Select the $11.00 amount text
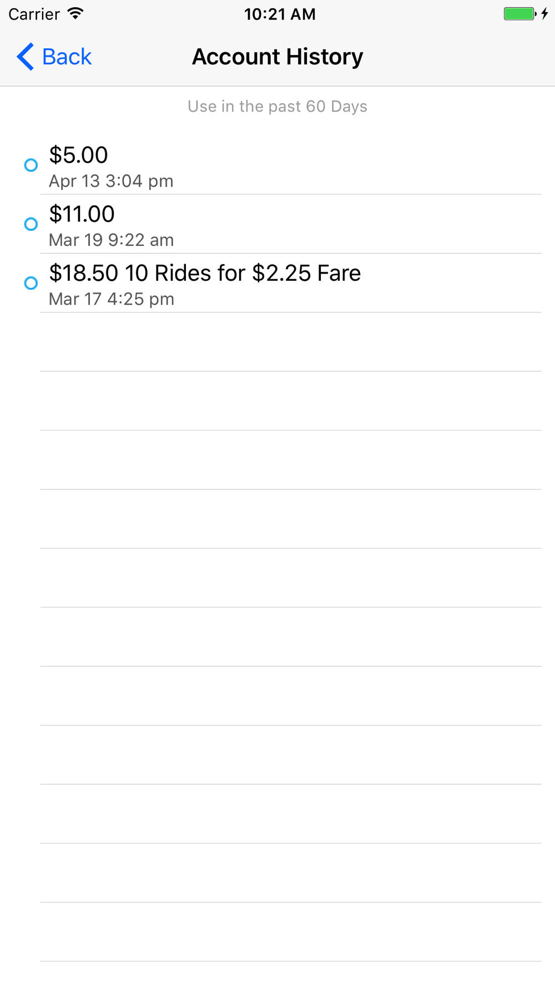555x987 pixels. [x=82, y=214]
